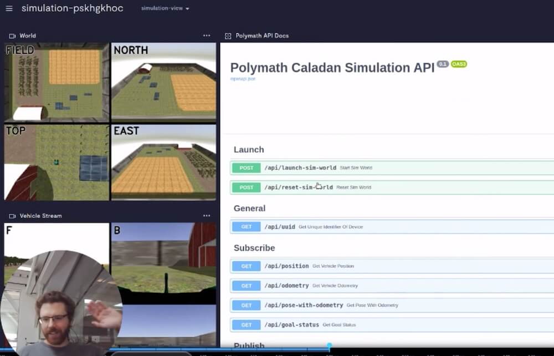Image resolution: width=554 pixels, height=356 pixels.
Task: Select the FIELD camera view
Action: 57,82
